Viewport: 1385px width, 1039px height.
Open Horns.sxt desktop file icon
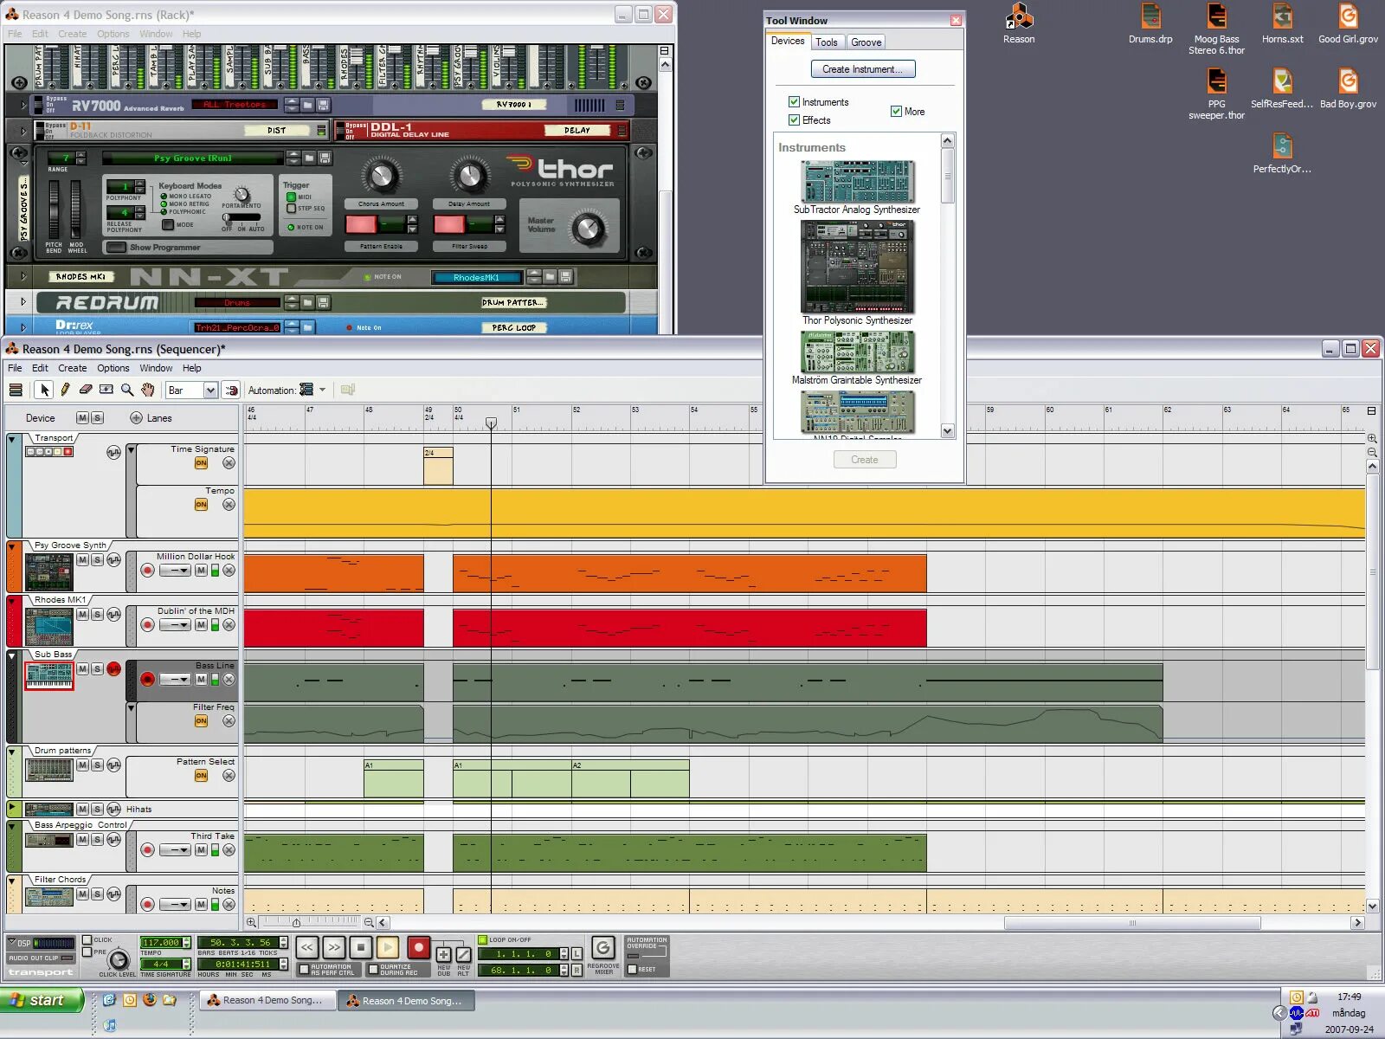1282,17
